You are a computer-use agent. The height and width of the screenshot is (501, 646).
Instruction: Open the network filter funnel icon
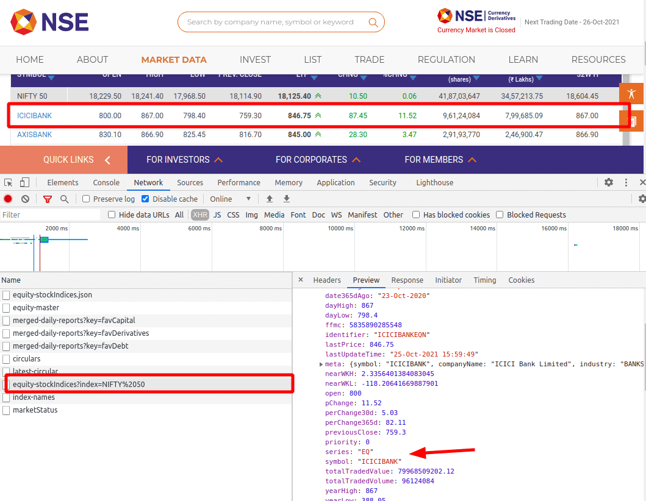[47, 199]
